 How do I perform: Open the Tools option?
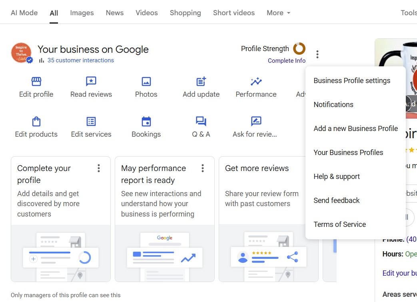pyautogui.click(x=409, y=13)
